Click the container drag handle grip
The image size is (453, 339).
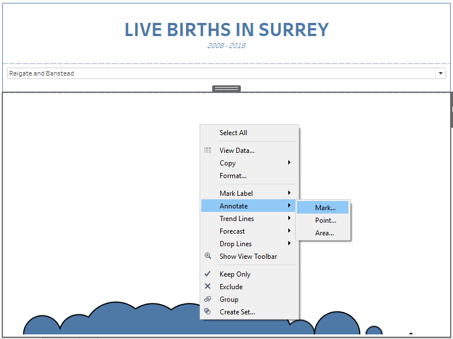[x=227, y=89]
